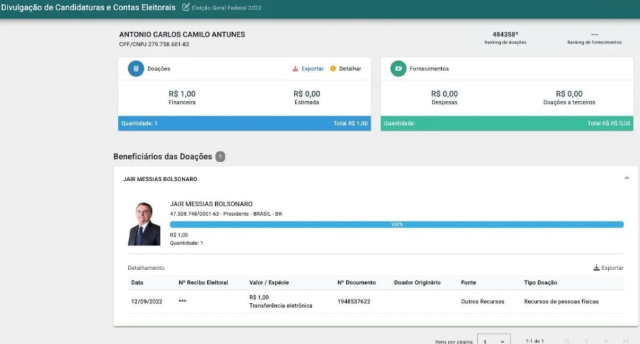Click the Valor / Espécie column header
640x344 pixels.
click(x=269, y=282)
